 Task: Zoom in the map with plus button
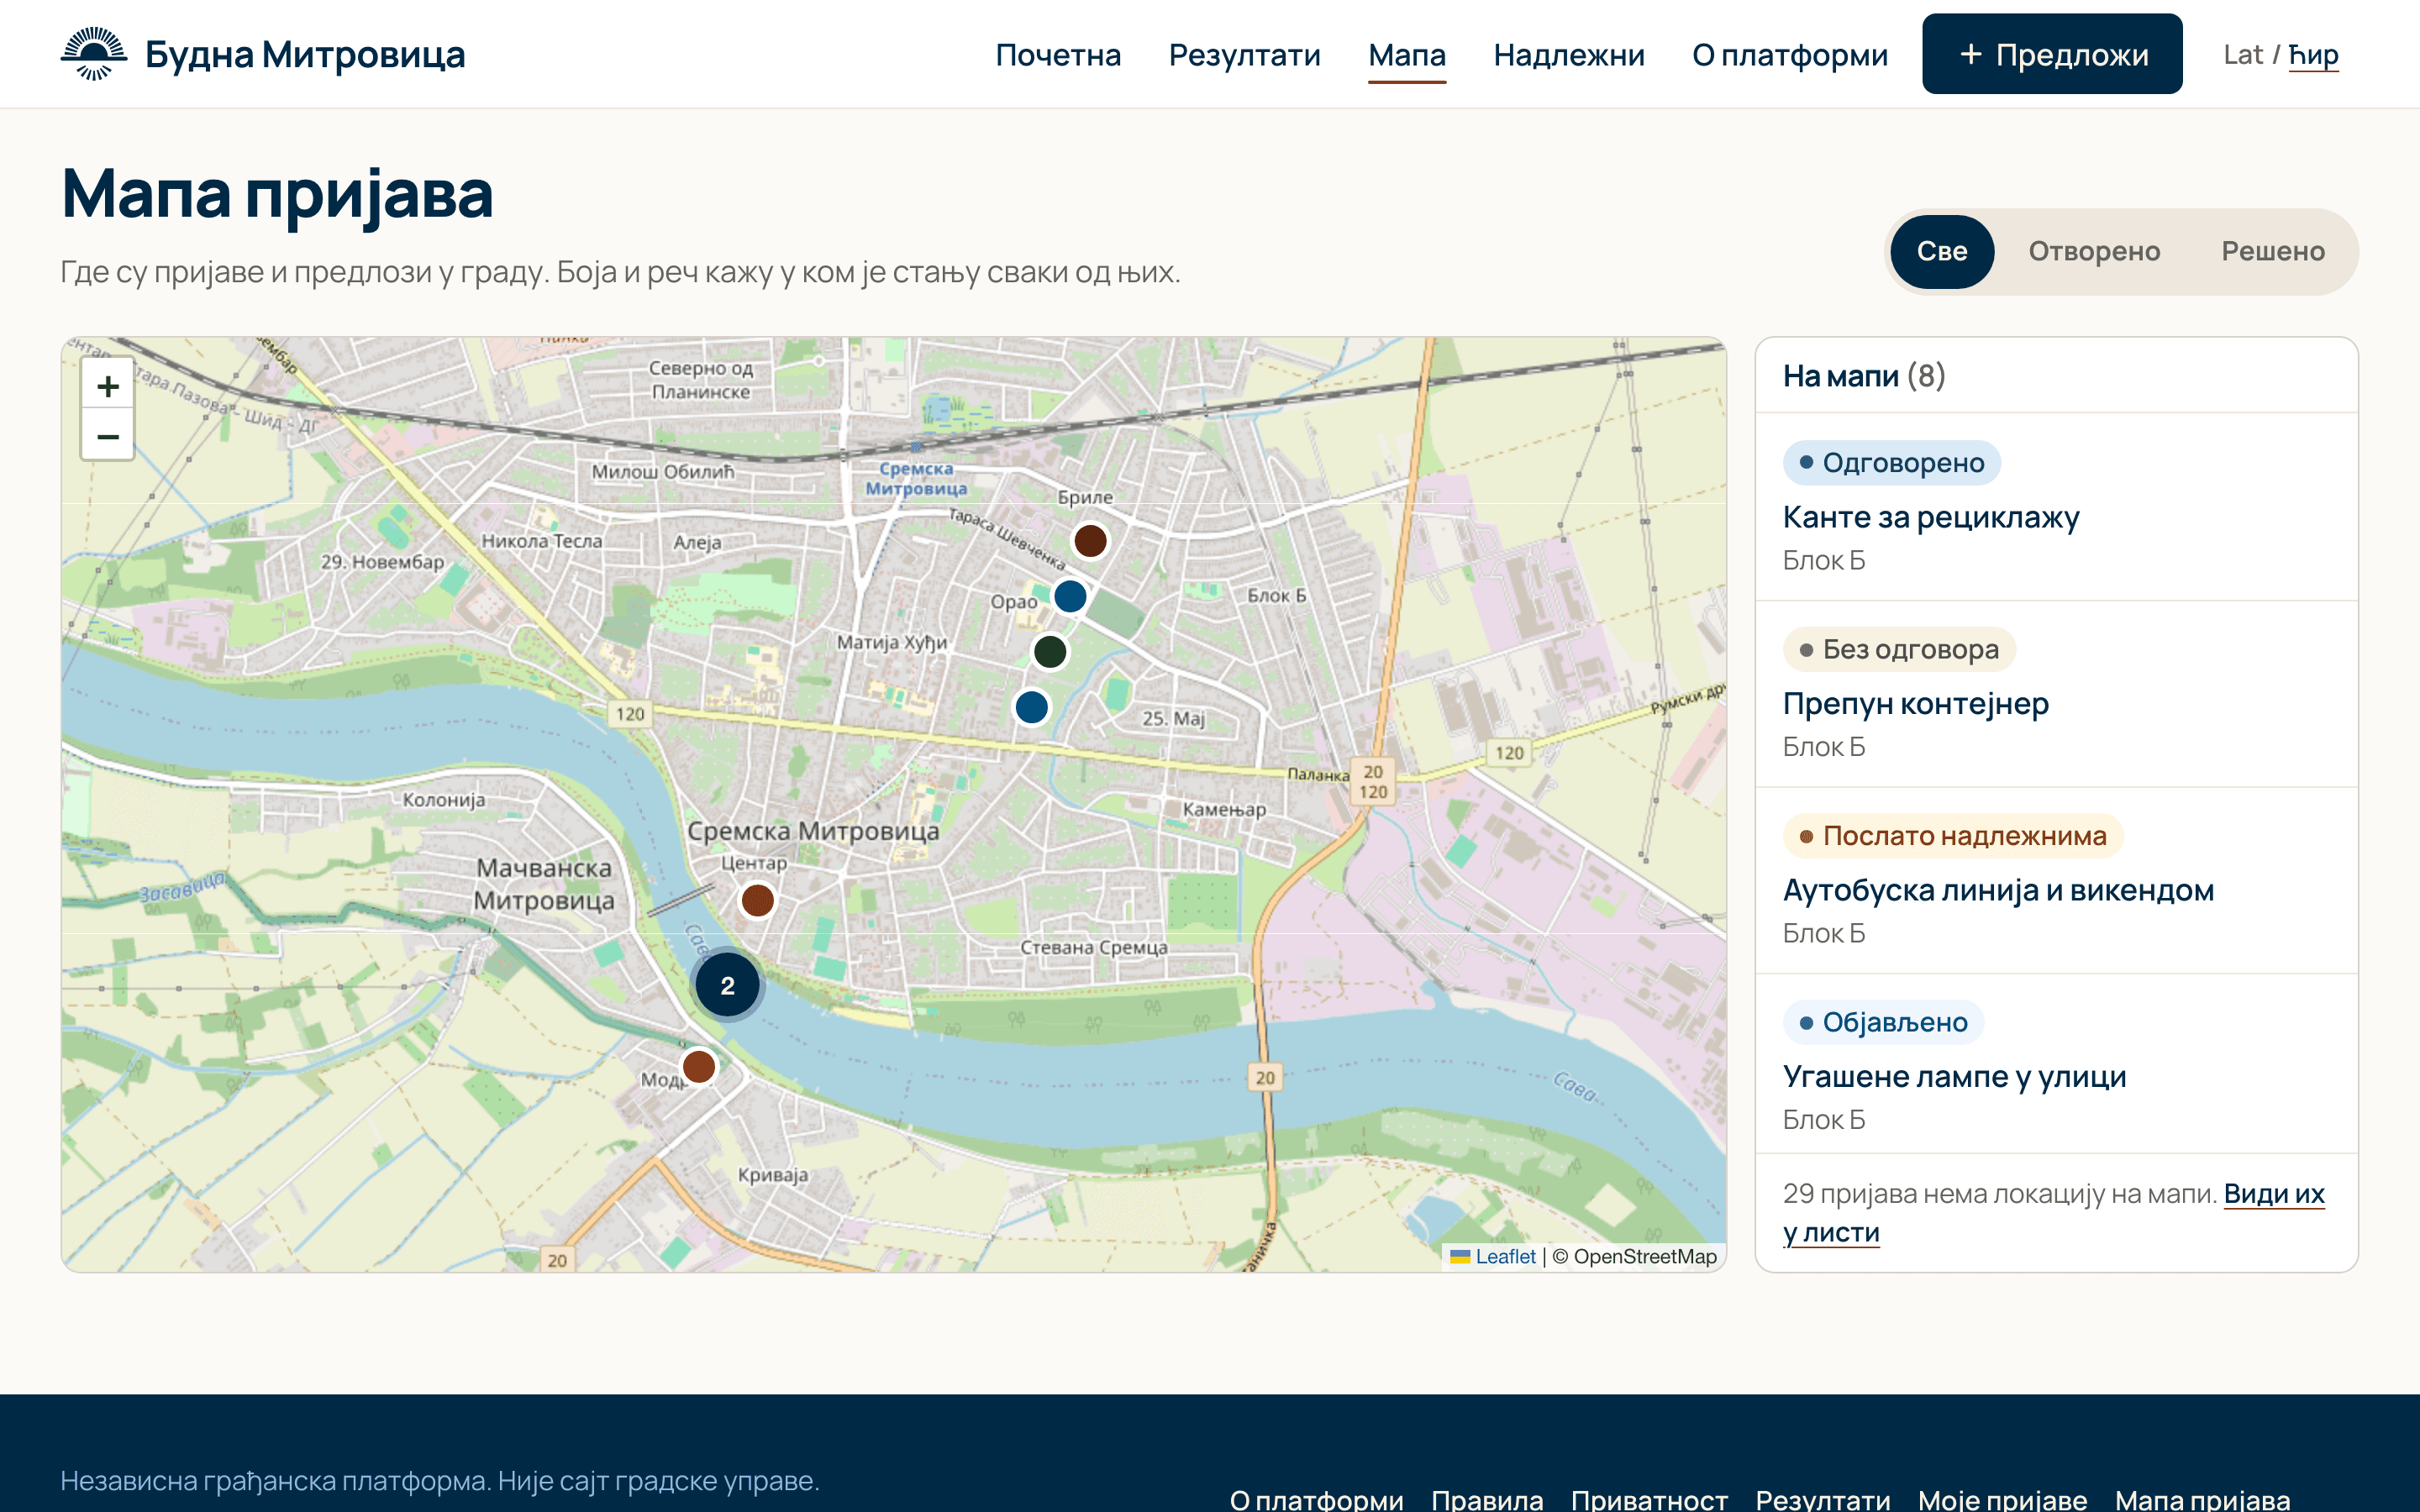point(108,385)
